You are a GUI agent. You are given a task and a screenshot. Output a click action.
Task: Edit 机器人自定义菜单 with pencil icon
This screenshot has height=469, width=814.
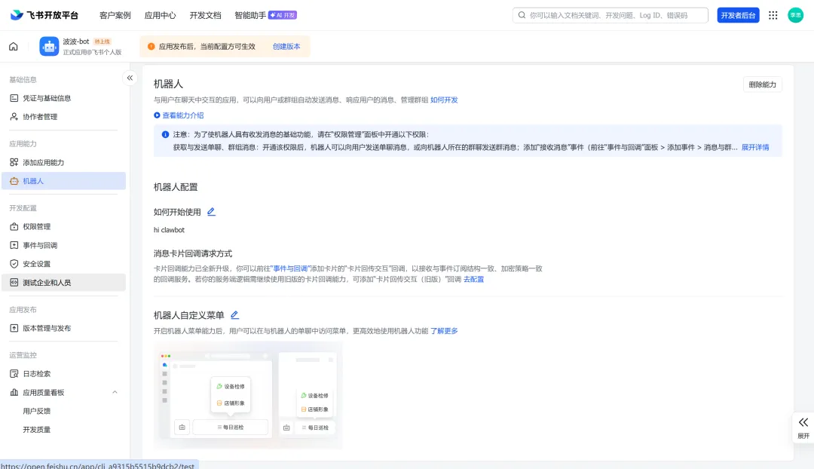point(234,315)
